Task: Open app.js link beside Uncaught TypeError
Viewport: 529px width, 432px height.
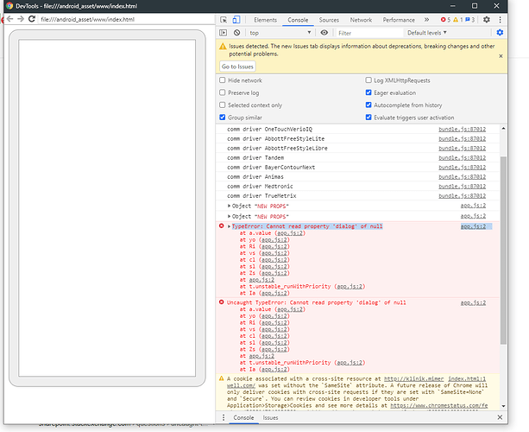Action: tap(473, 302)
